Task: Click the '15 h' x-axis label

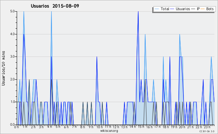Action: [x=141, y=127]
